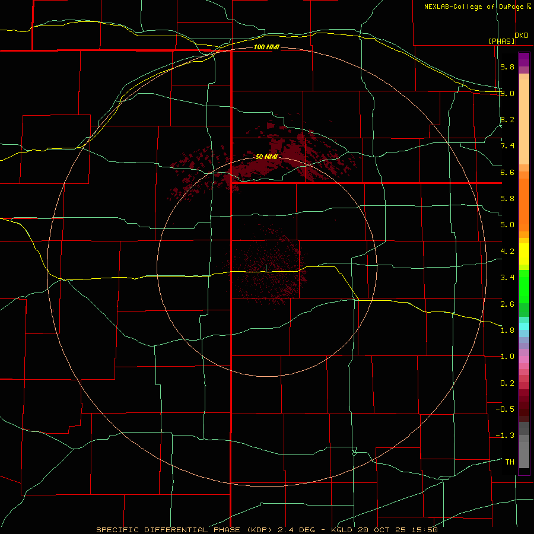Pick the yellow color bar segment
The image size is (534, 534).
tap(524, 254)
